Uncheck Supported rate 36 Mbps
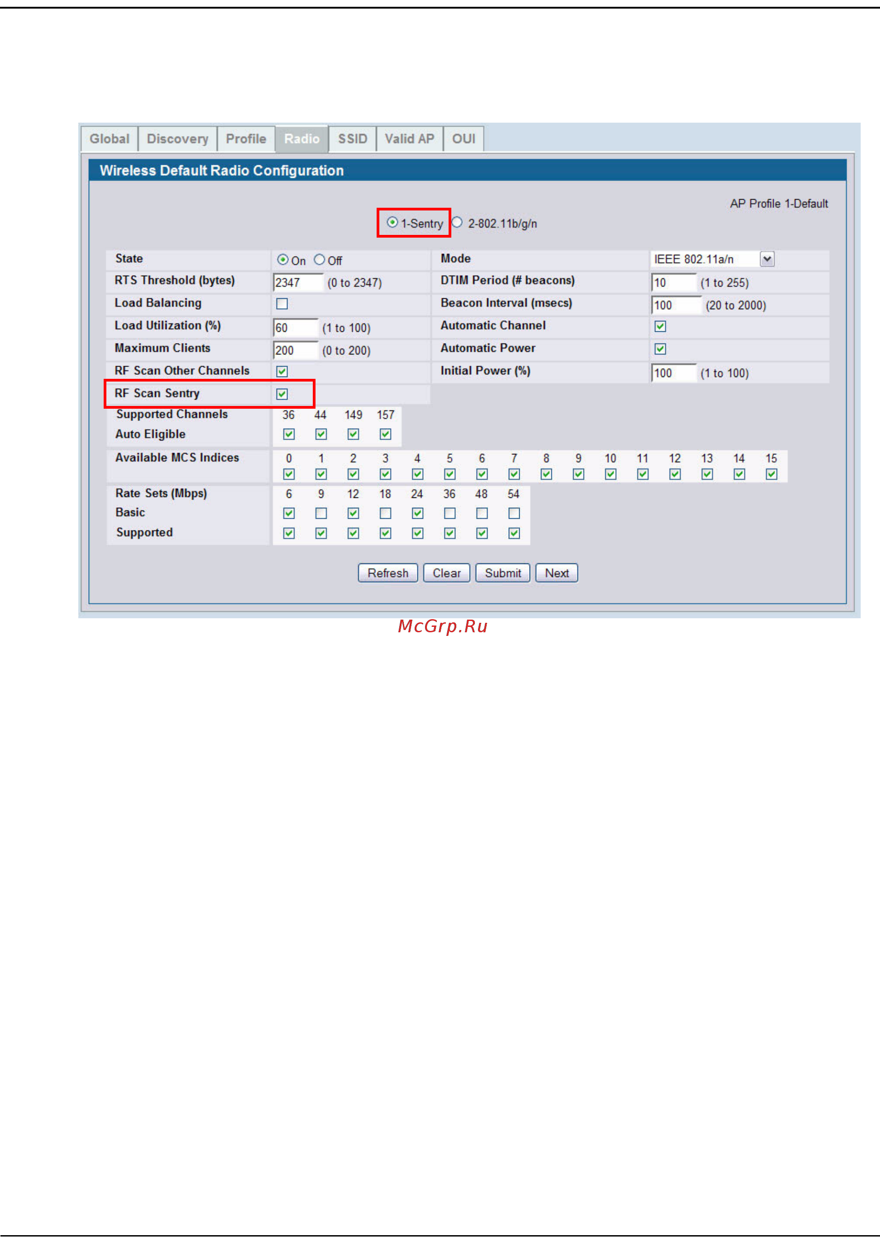The image size is (880, 1251). [450, 534]
